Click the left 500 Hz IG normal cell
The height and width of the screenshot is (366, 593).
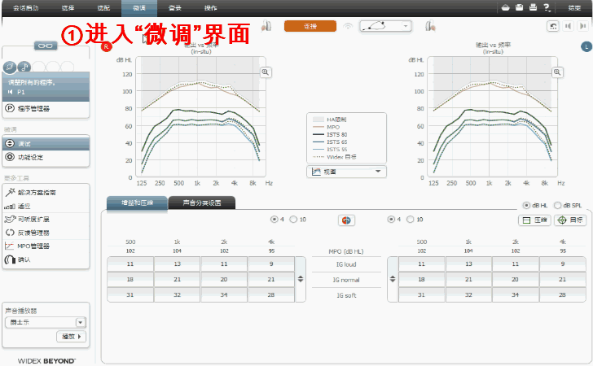pos(130,279)
